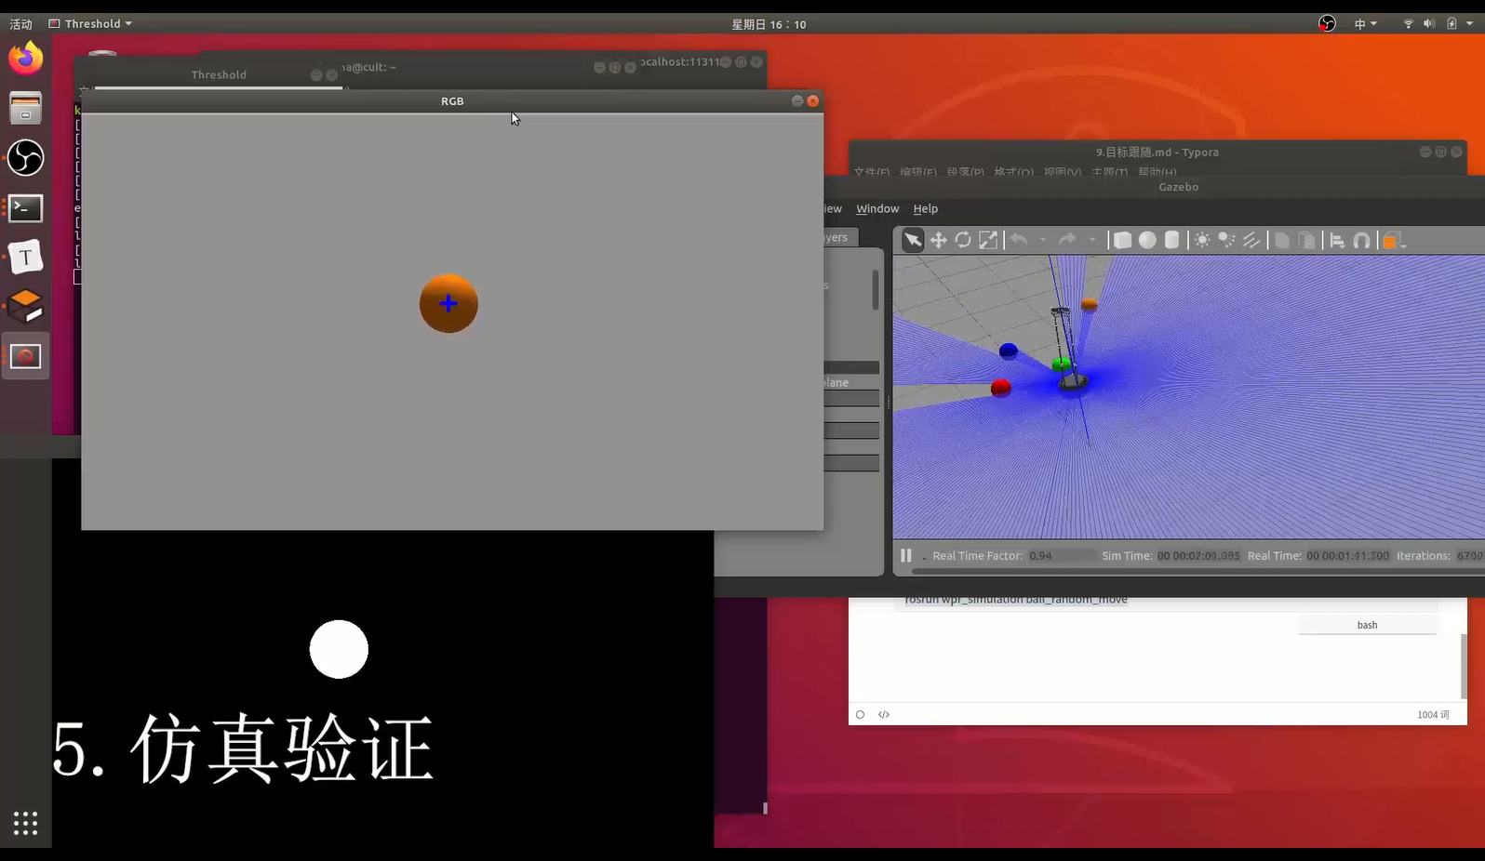Click the RGB window title bar
The height and width of the screenshot is (861, 1485).
click(x=452, y=100)
